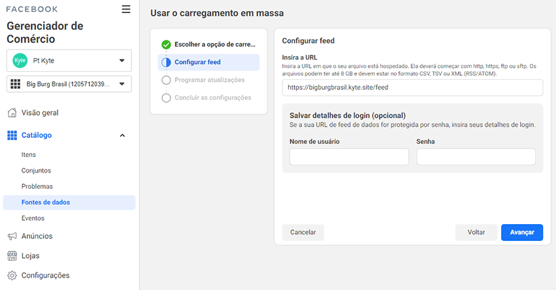Click the Nome de usuário label
This screenshot has height=290, width=556.
(314, 142)
